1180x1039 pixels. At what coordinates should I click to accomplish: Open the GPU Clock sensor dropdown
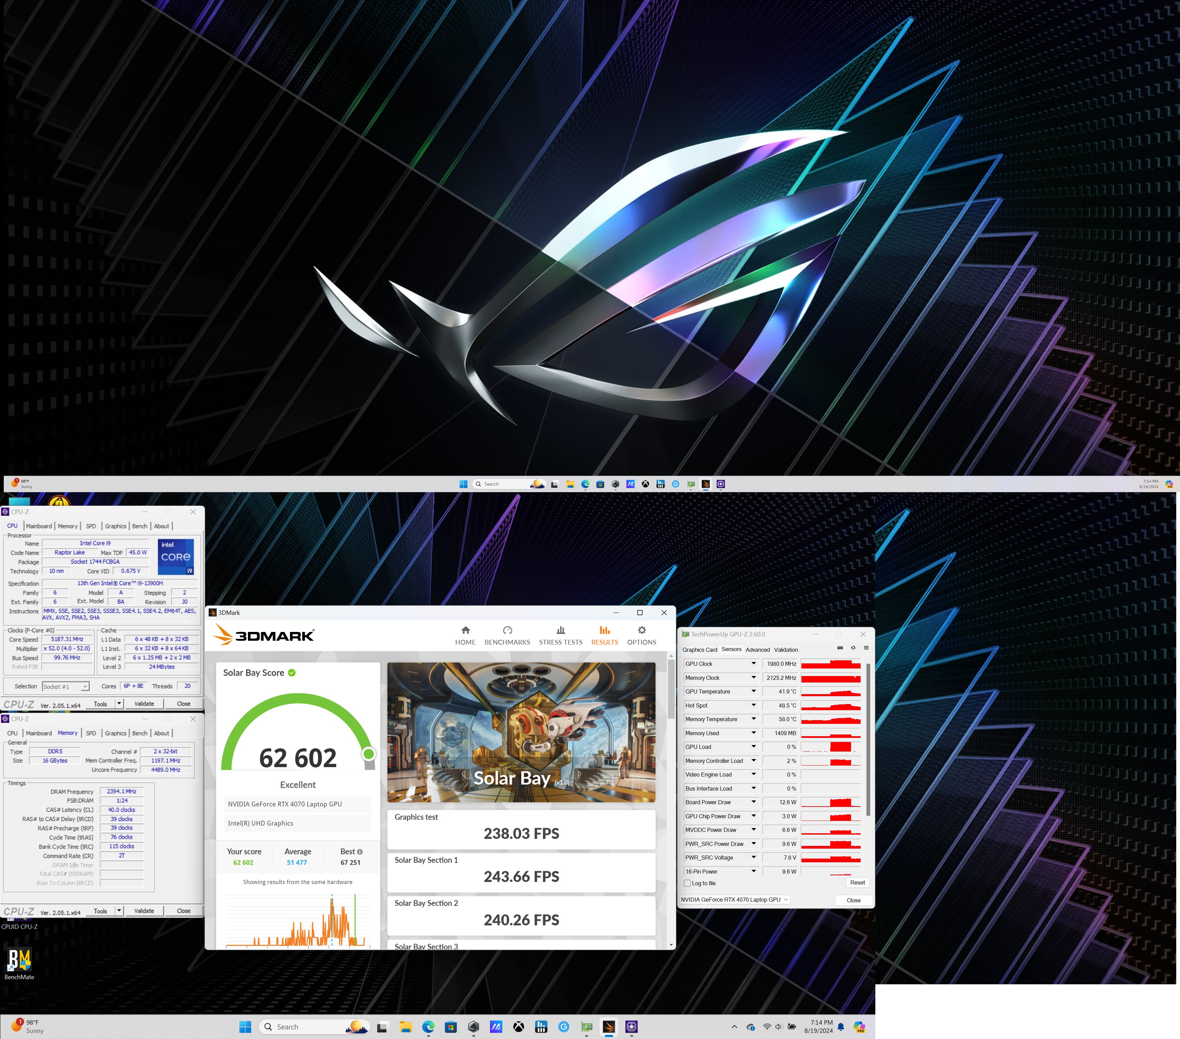753,663
